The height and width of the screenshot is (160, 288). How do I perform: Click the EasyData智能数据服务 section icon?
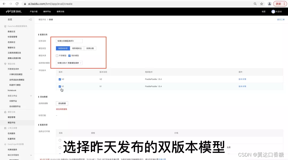tap(5, 26)
